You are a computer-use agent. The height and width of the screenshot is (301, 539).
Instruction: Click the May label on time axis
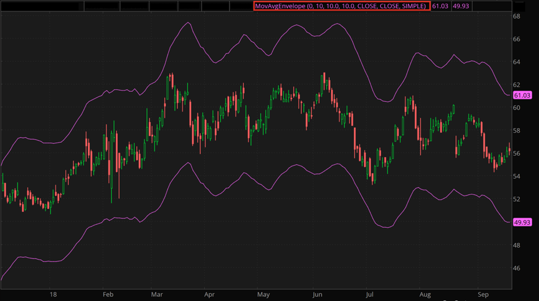click(x=263, y=295)
